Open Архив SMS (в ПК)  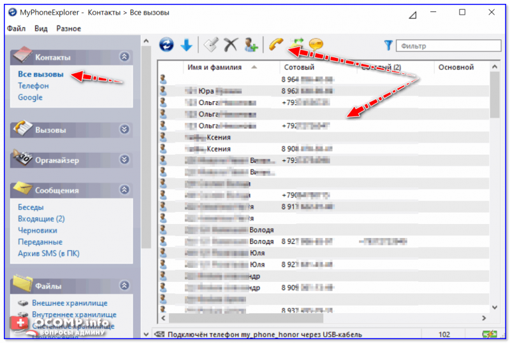(48, 253)
